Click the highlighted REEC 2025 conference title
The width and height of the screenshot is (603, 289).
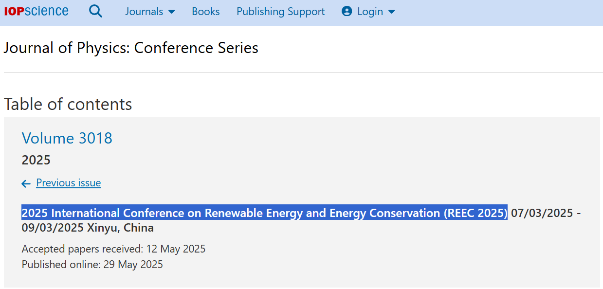[264, 213]
